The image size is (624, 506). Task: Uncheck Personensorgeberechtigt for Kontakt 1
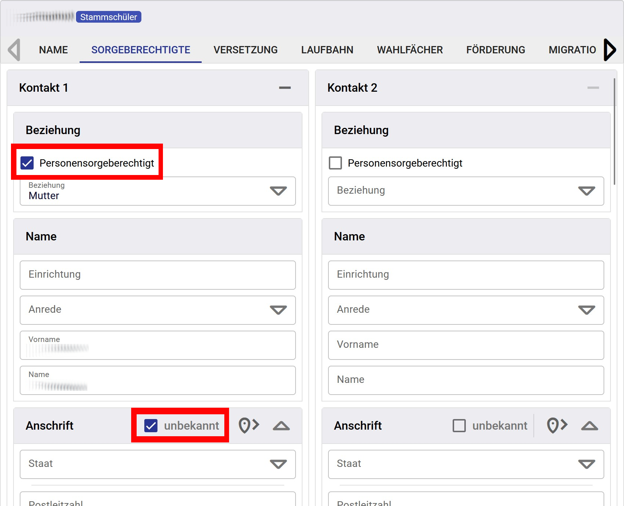[x=27, y=163]
